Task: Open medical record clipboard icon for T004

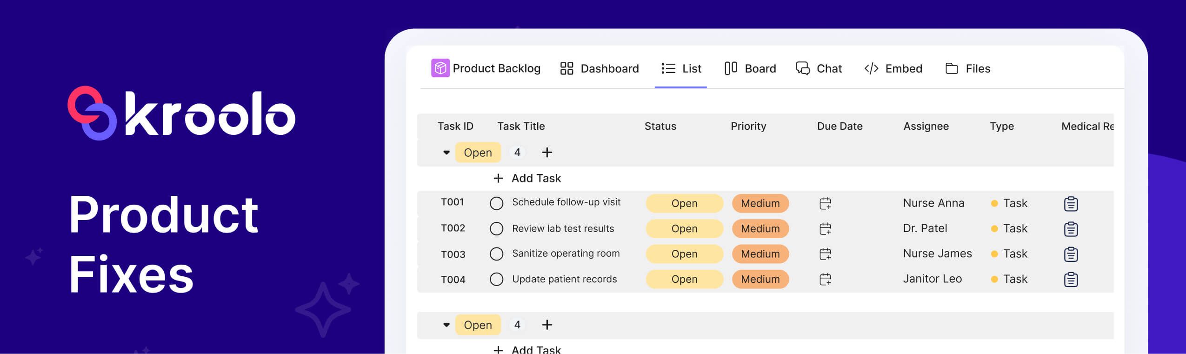Action: coord(1071,279)
